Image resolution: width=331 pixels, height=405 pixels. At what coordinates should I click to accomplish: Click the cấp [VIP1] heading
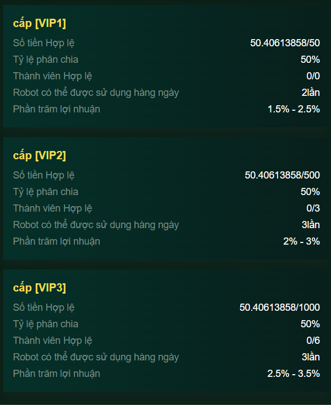pos(40,23)
